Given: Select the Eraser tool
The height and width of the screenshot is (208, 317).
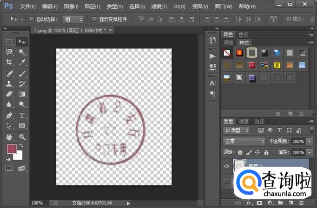Looking at the screenshot, I should click(9, 94).
